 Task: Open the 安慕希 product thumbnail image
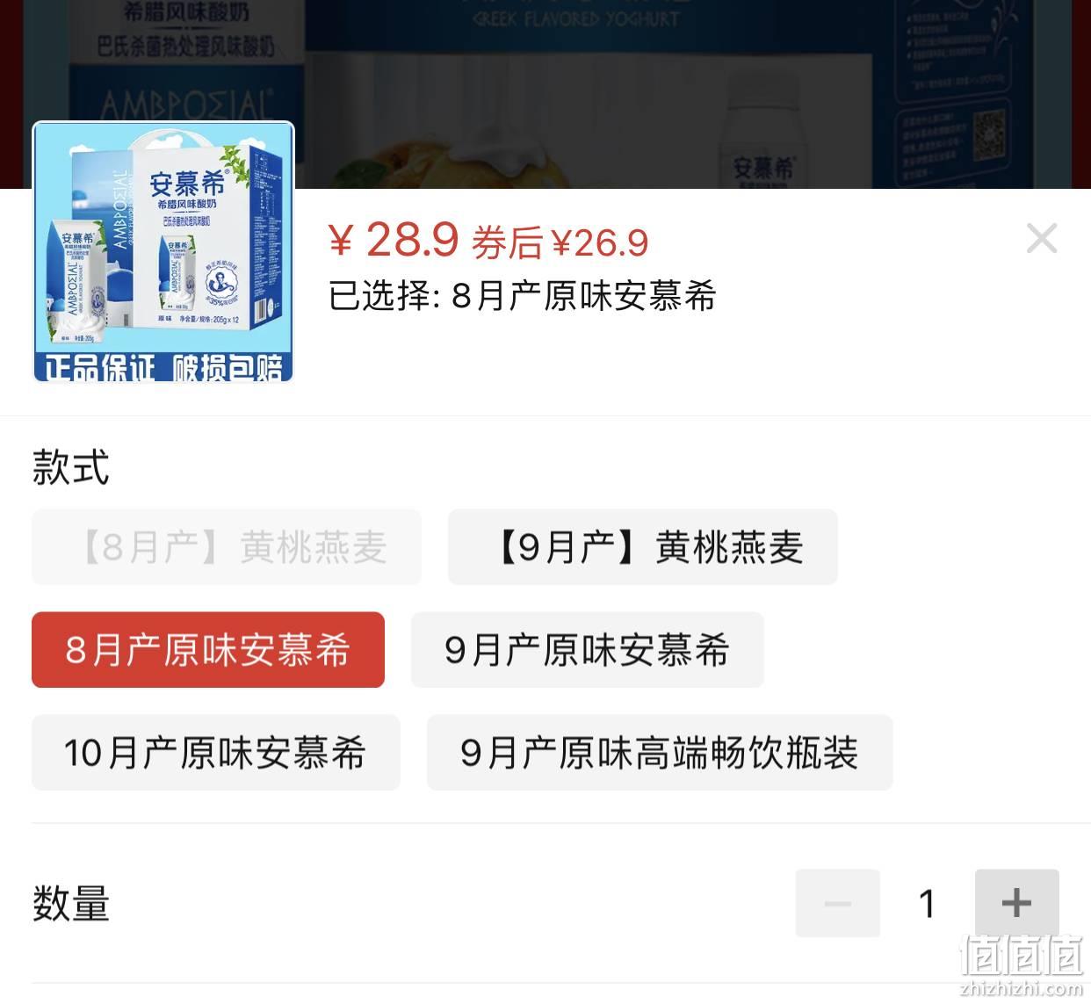[163, 252]
